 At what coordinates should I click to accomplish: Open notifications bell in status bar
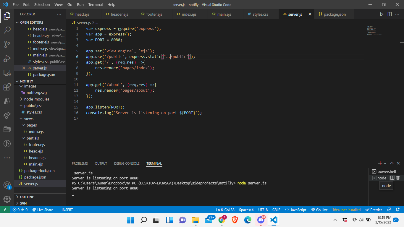(397, 210)
